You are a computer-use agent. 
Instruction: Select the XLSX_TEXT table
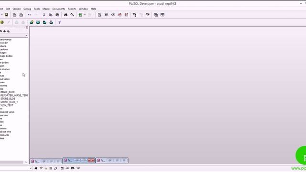(7, 105)
